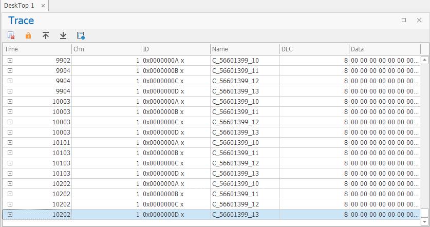Select the DLC column header
Image resolution: width=430 pixels, height=227 pixels.
tap(313, 49)
